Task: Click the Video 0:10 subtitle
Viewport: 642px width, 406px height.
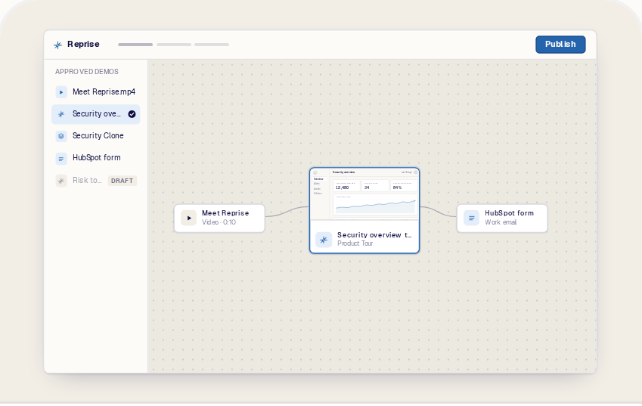Action: 219,222
